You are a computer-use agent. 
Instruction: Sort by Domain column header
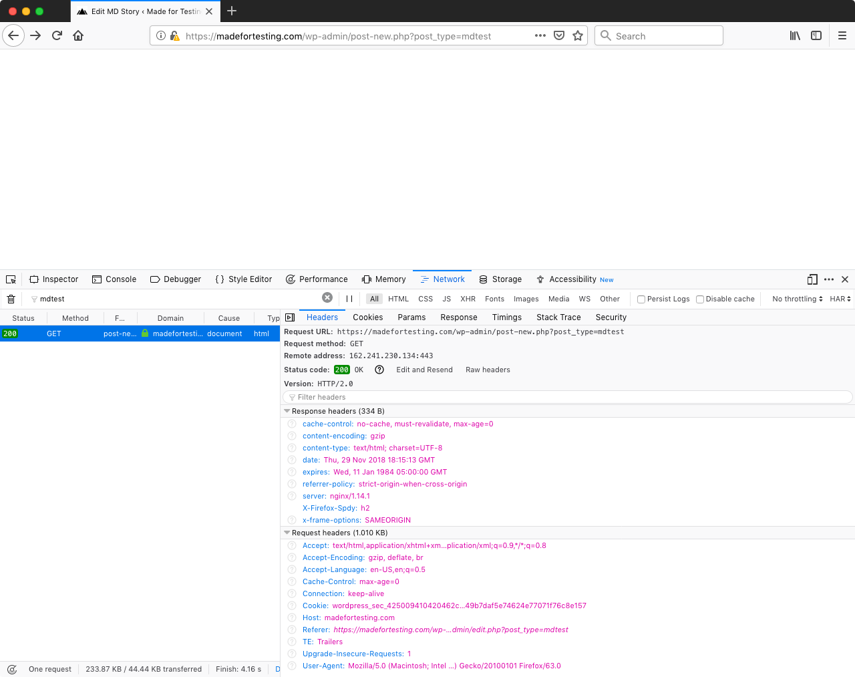tap(170, 318)
